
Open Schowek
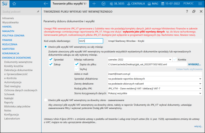10,94
